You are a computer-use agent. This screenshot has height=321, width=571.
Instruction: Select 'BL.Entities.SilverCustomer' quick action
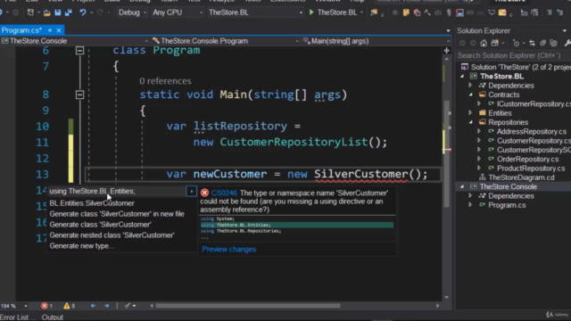[x=92, y=203]
